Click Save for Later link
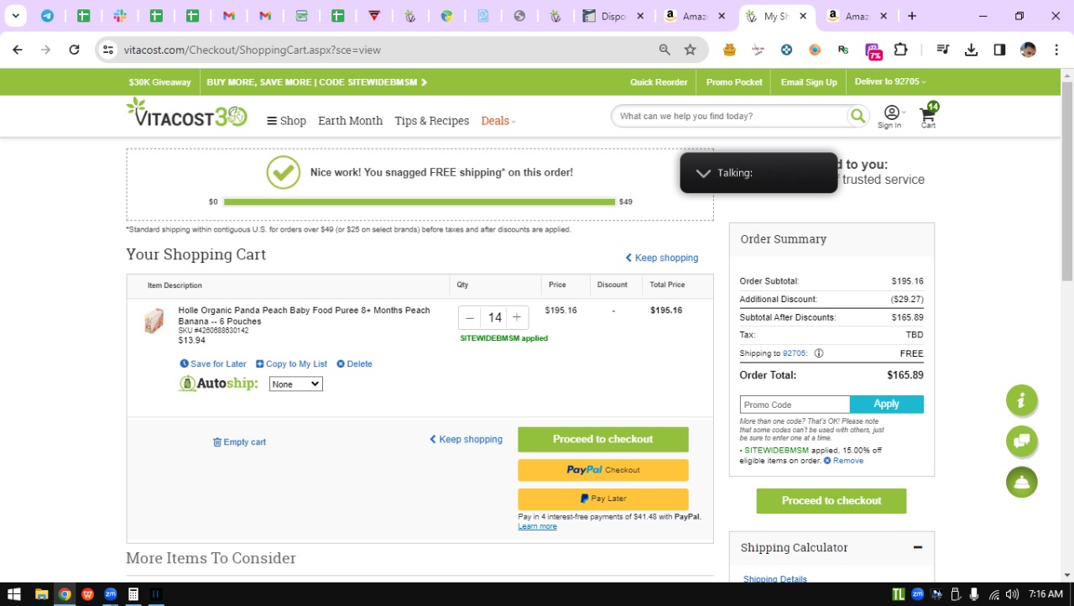The width and height of the screenshot is (1074, 606). tap(213, 364)
